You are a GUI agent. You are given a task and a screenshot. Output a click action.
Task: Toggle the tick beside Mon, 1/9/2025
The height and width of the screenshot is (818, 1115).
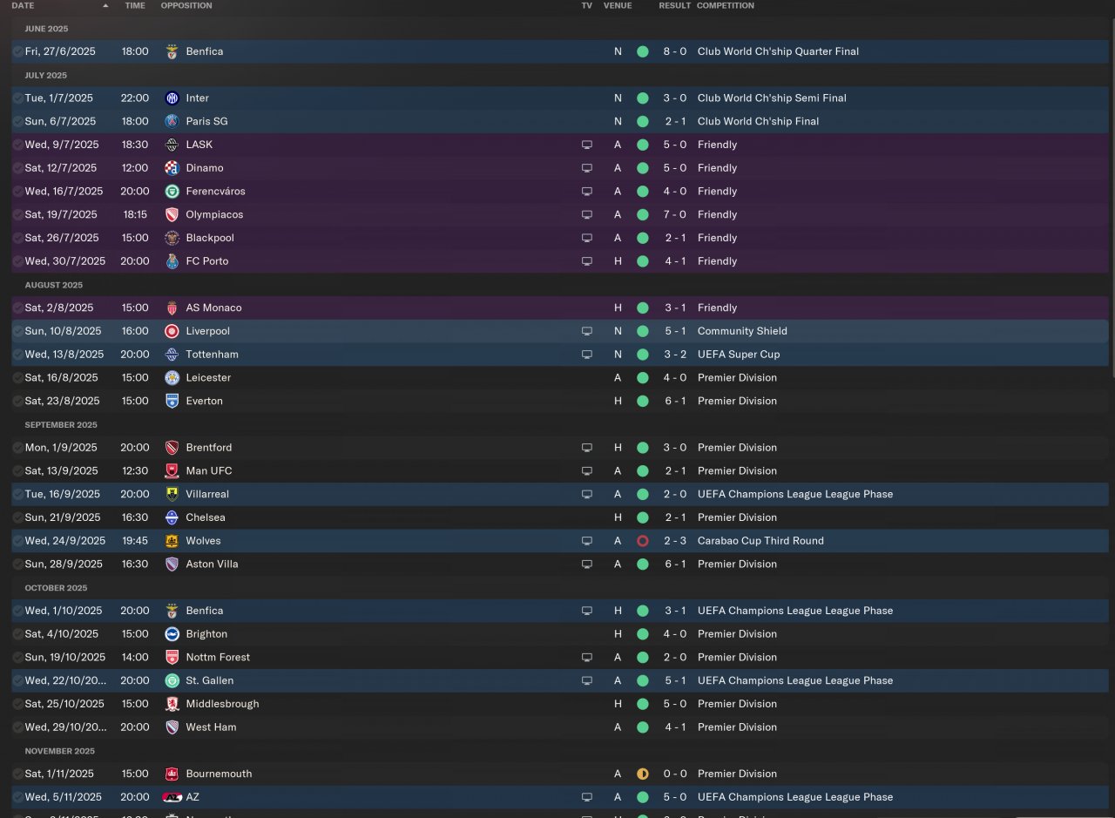18,448
